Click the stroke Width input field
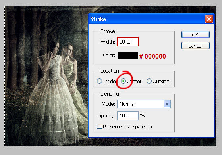 (x=127, y=42)
